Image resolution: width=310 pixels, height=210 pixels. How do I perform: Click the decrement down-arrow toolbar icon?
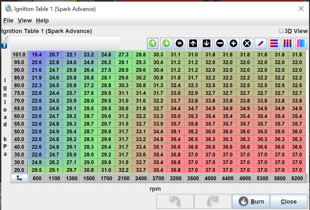(207, 43)
